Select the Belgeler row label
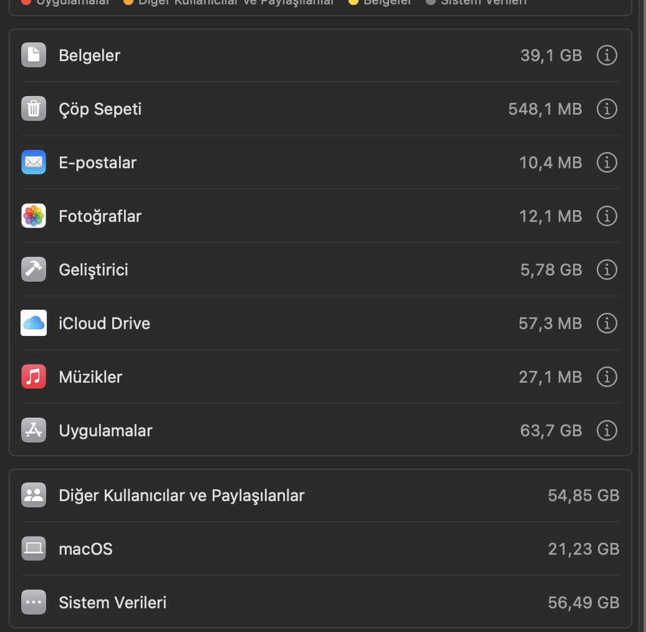Screen dimensions: 646x632 point(89,55)
